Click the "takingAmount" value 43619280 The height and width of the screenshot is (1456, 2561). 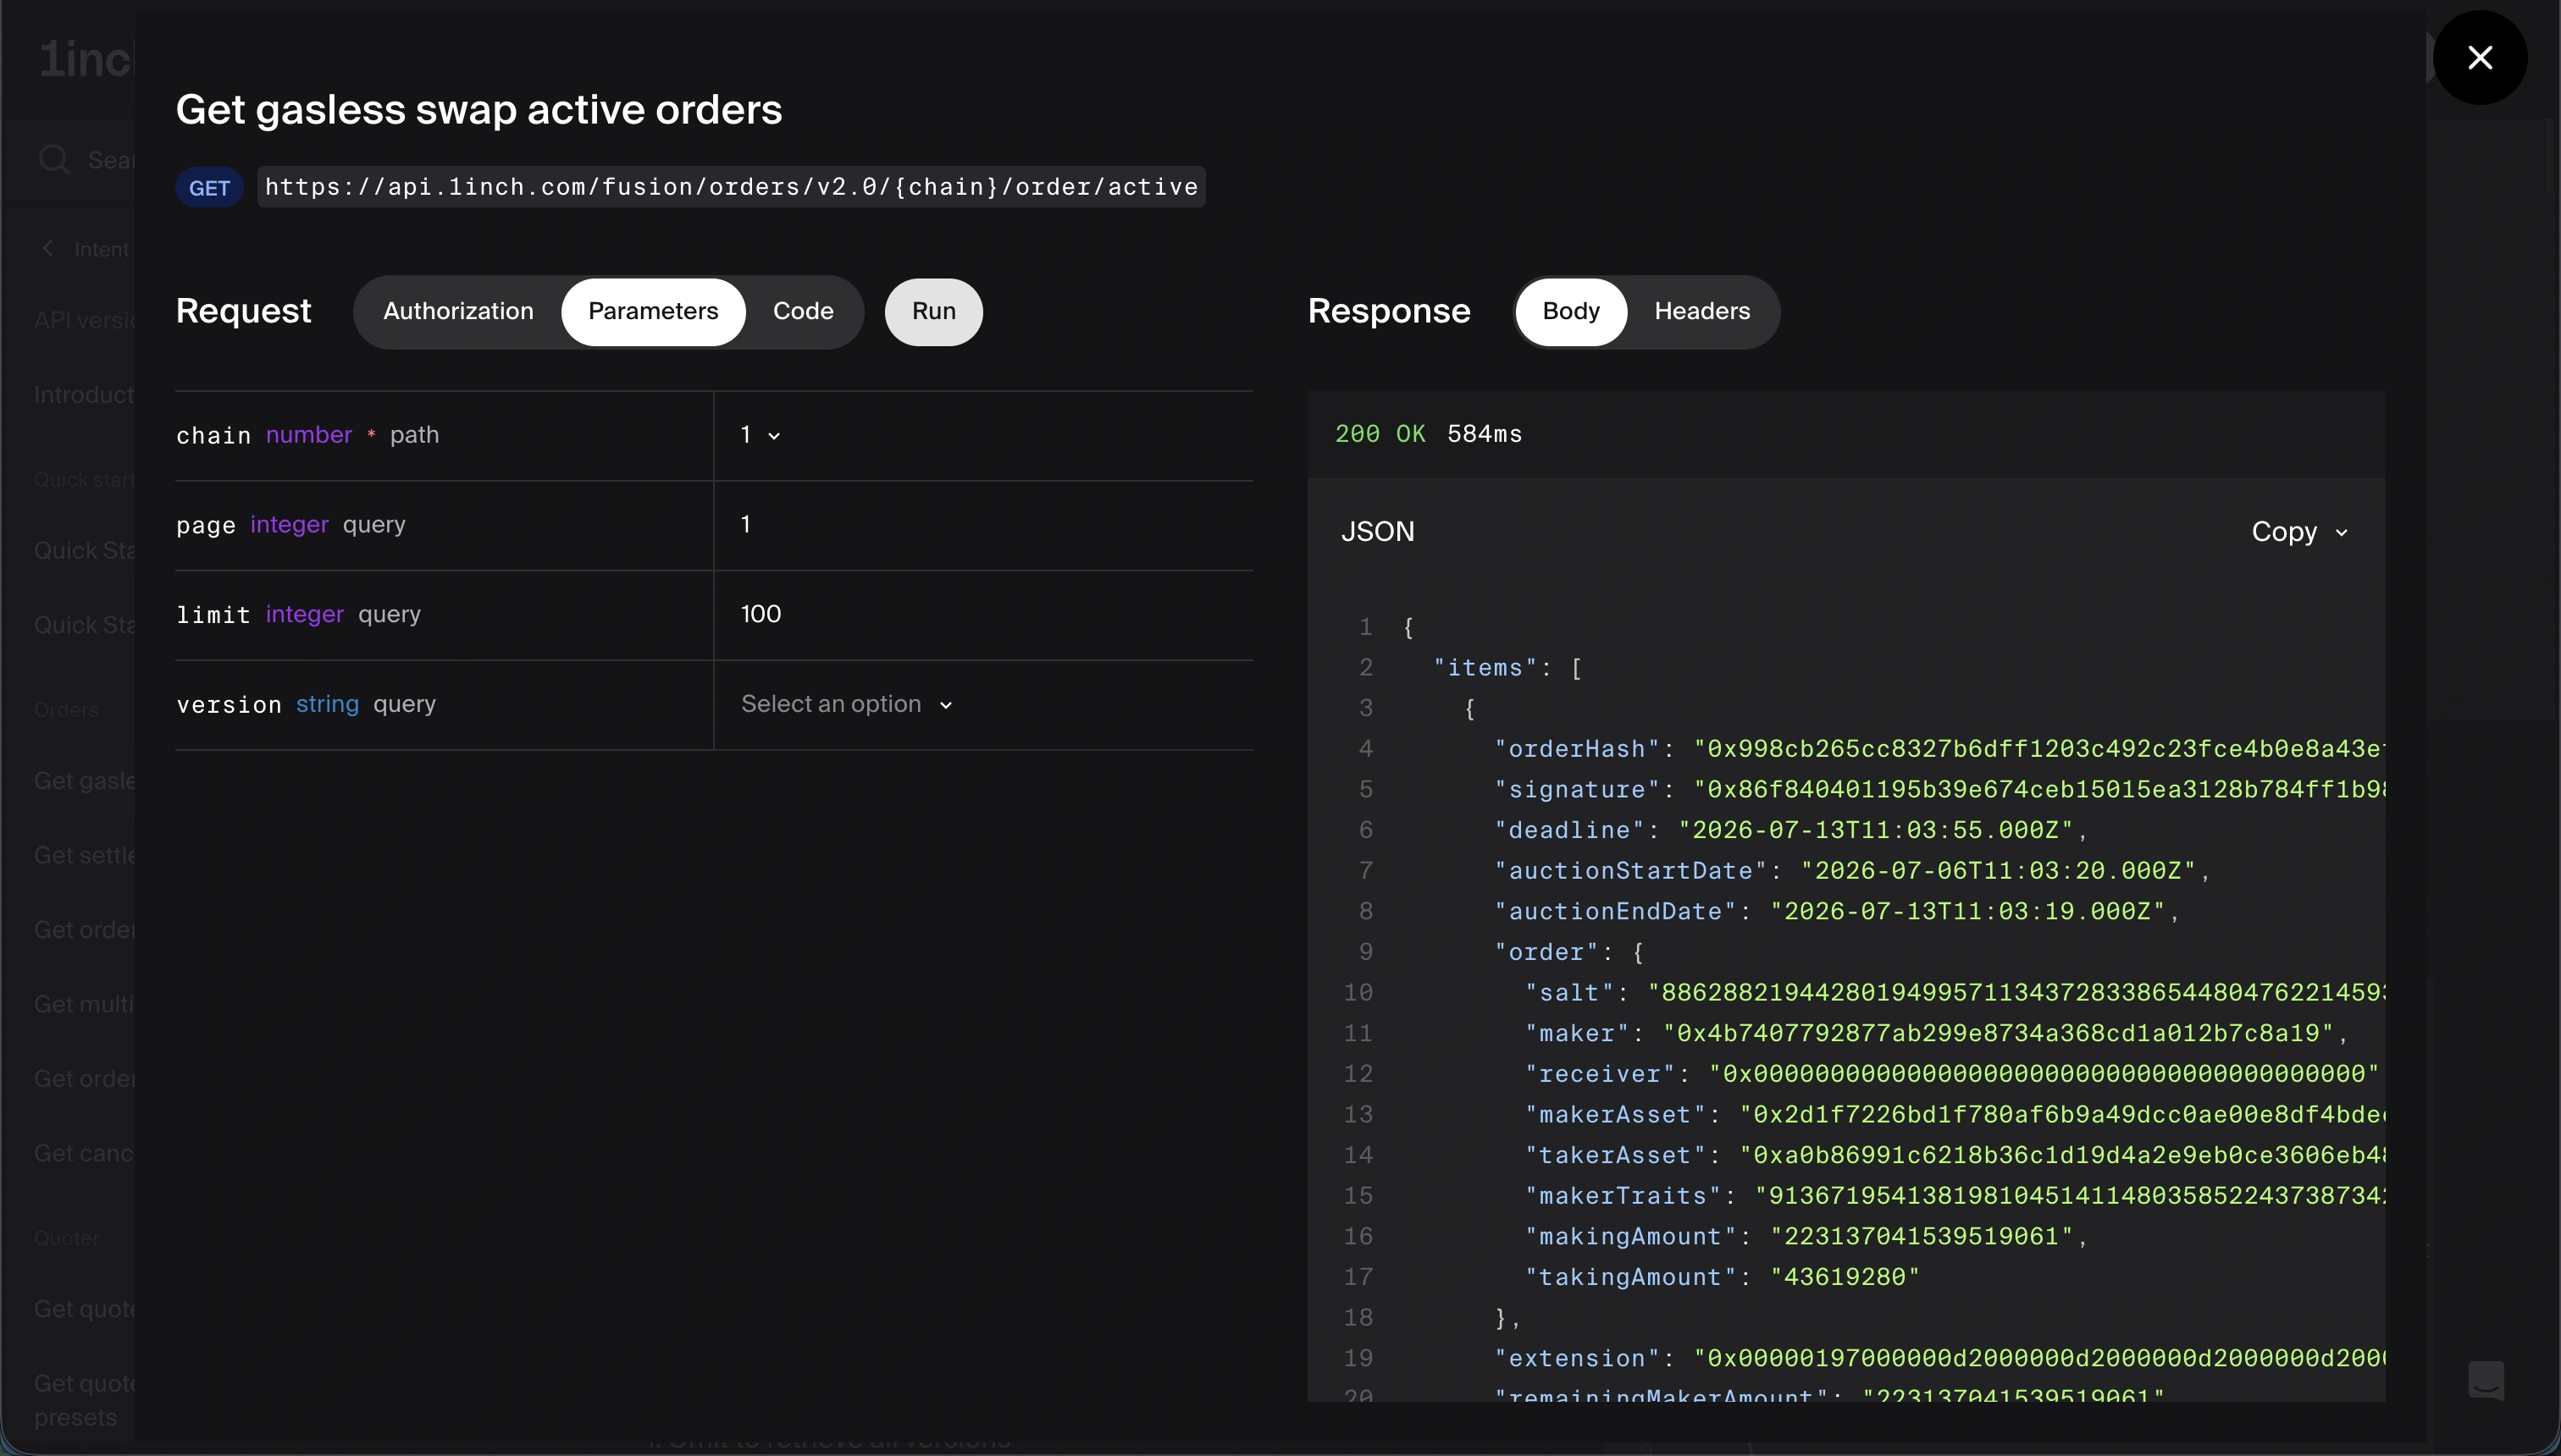(1845, 1277)
